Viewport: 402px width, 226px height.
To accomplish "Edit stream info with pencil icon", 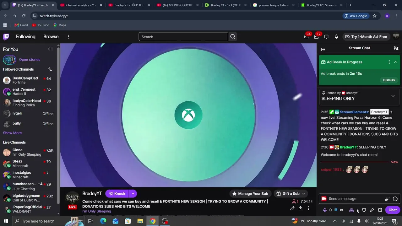I will [x=292, y=208].
